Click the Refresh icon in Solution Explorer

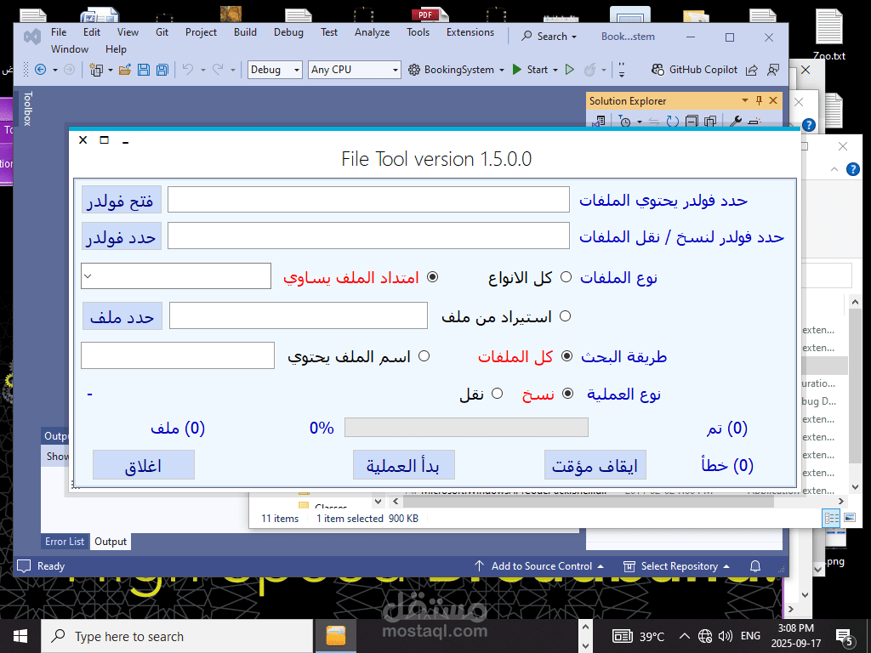click(x=672, y=121)
